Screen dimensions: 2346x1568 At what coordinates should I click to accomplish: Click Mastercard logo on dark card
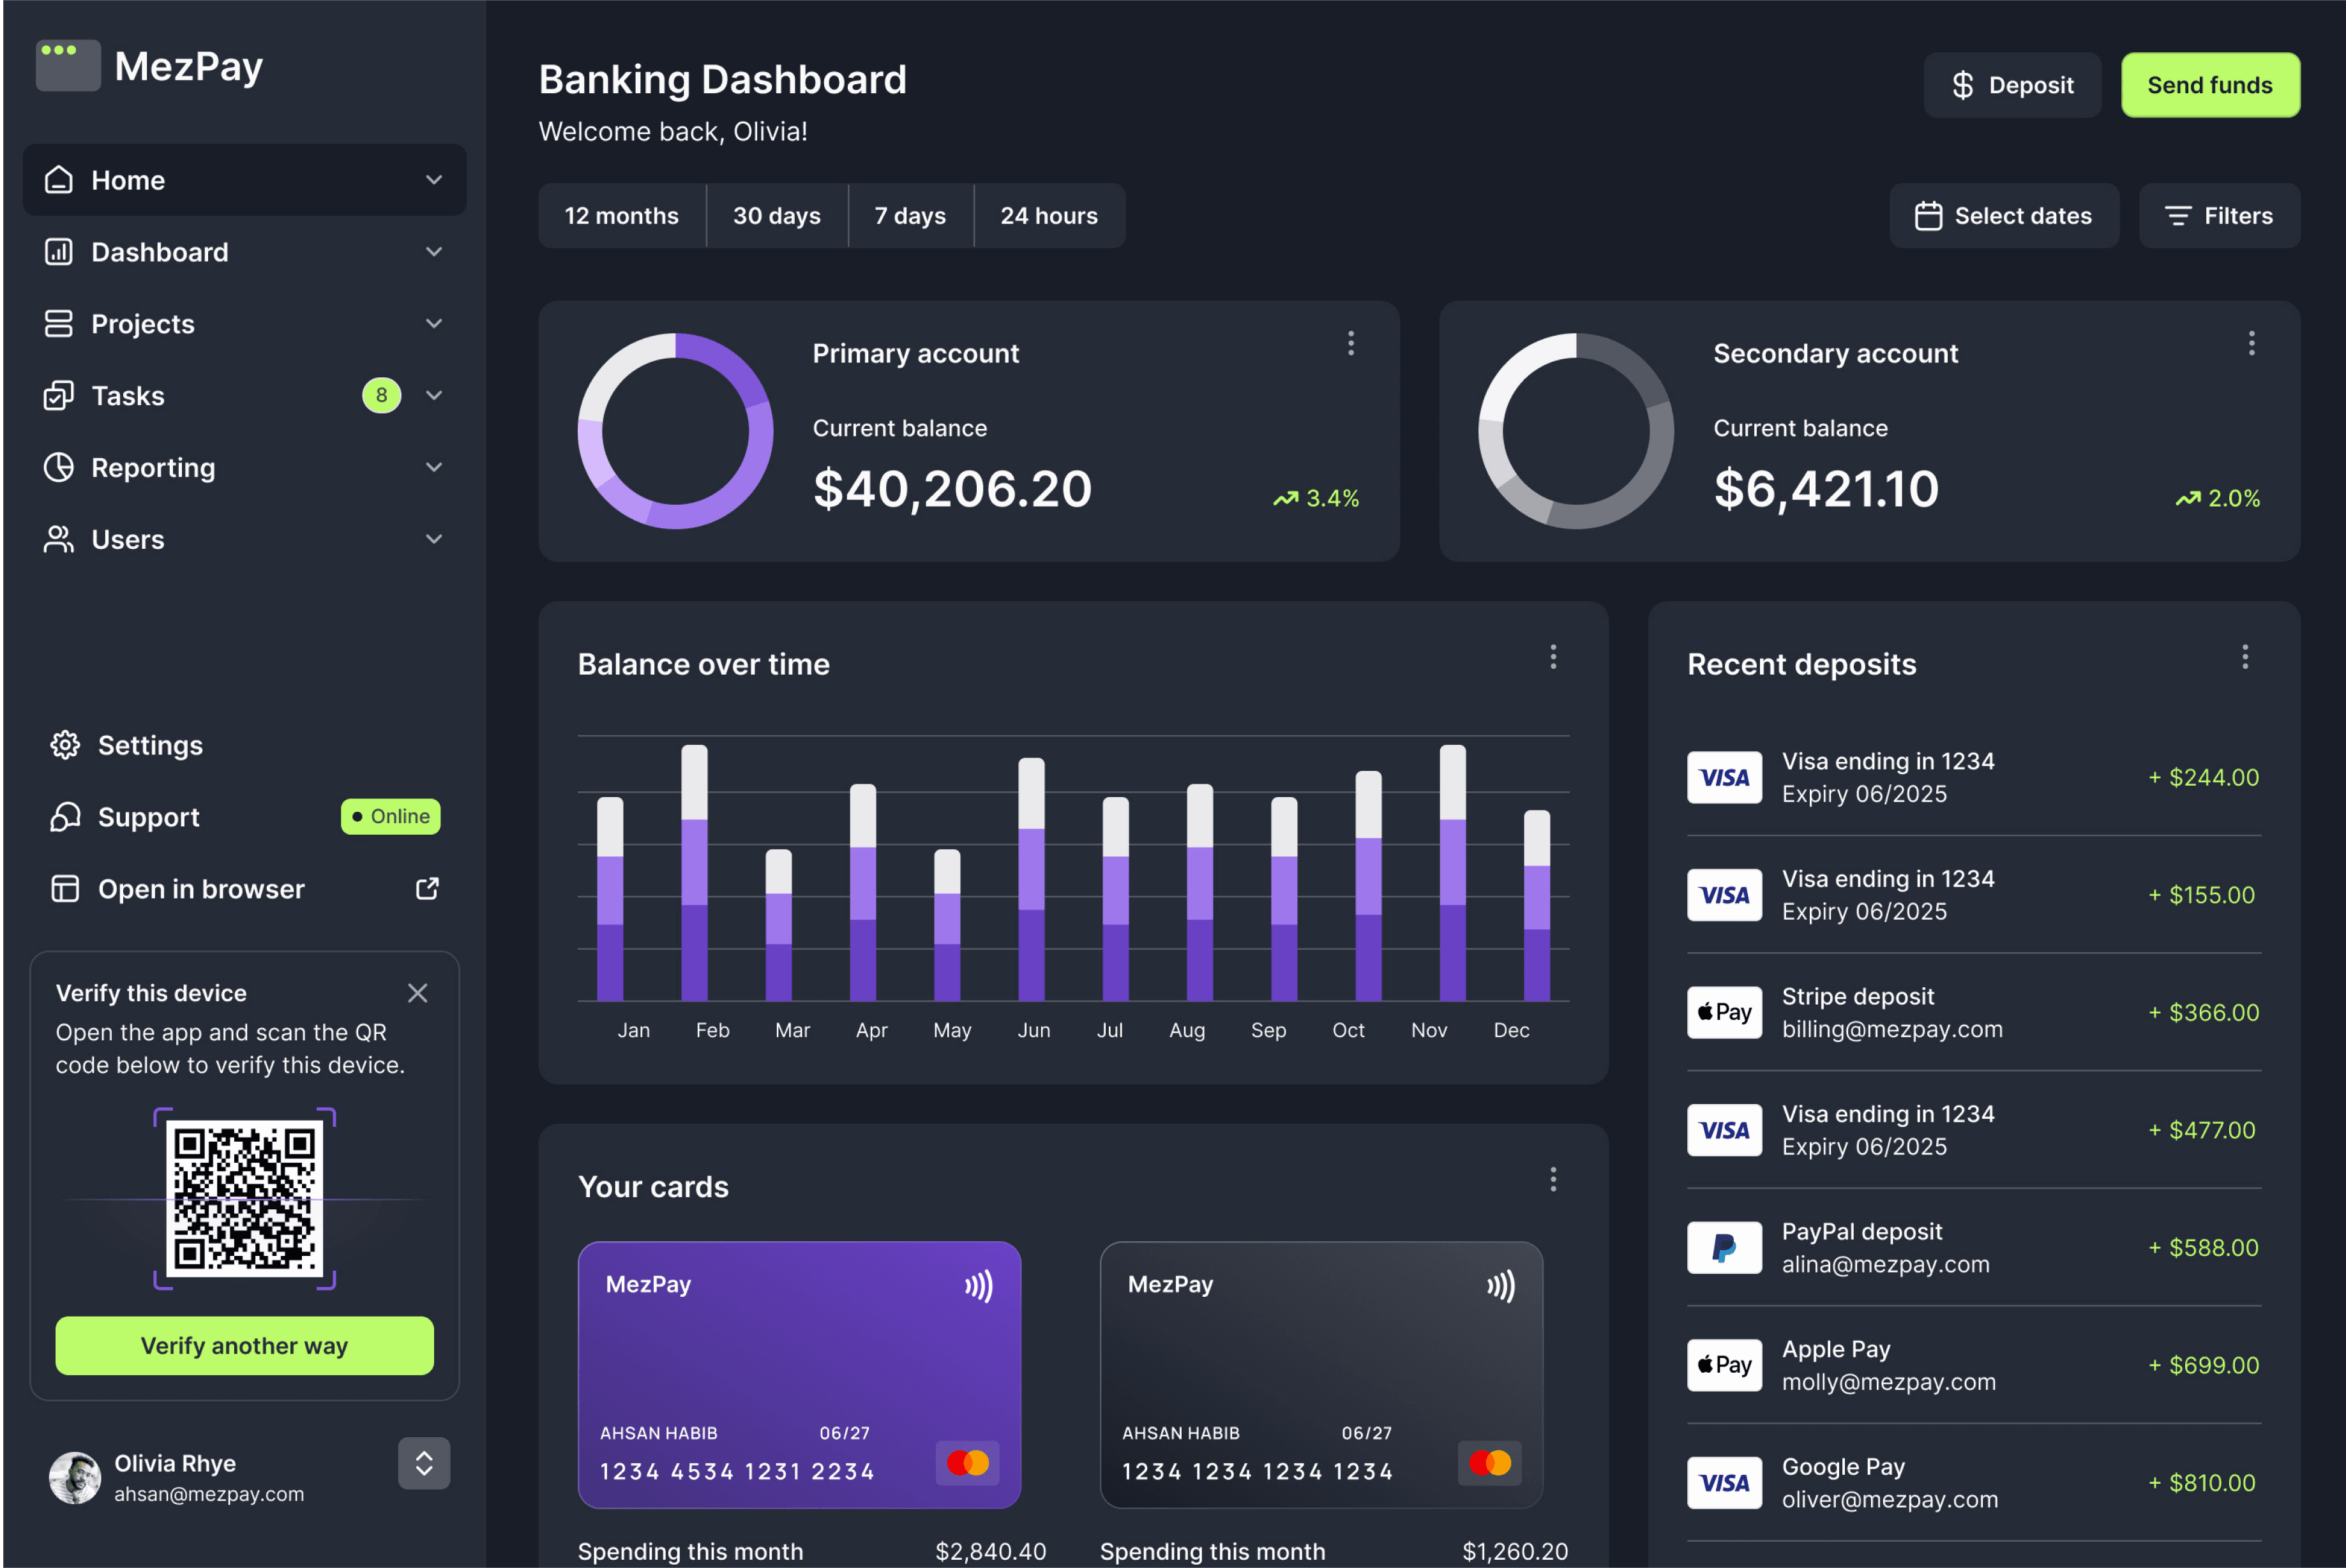click(1490, 1463)
